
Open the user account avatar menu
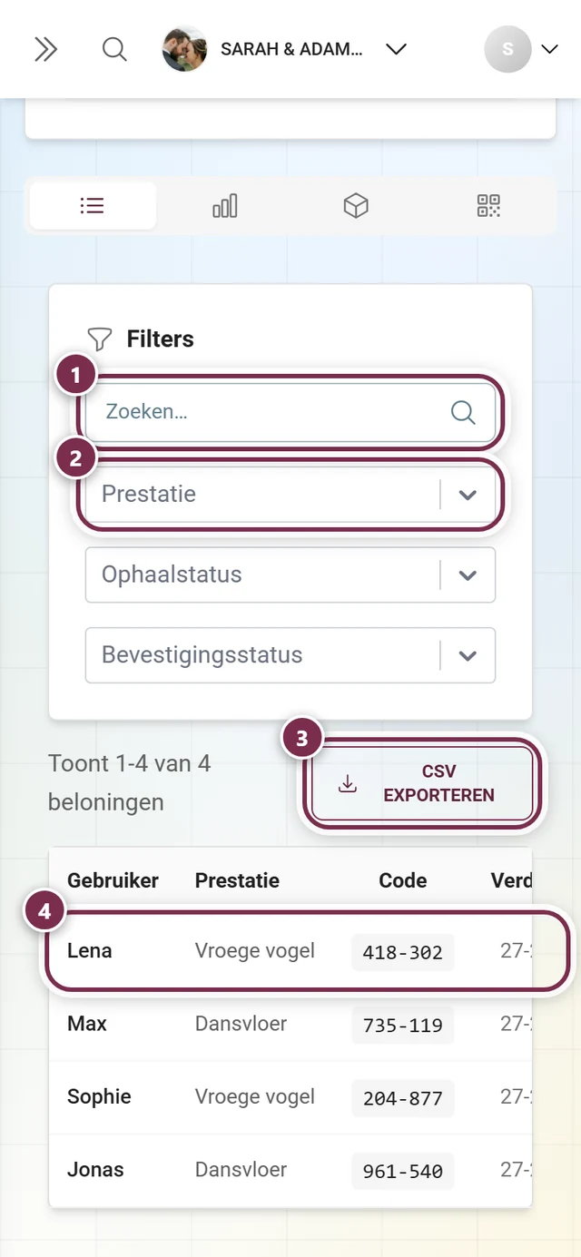click(507, 50)
